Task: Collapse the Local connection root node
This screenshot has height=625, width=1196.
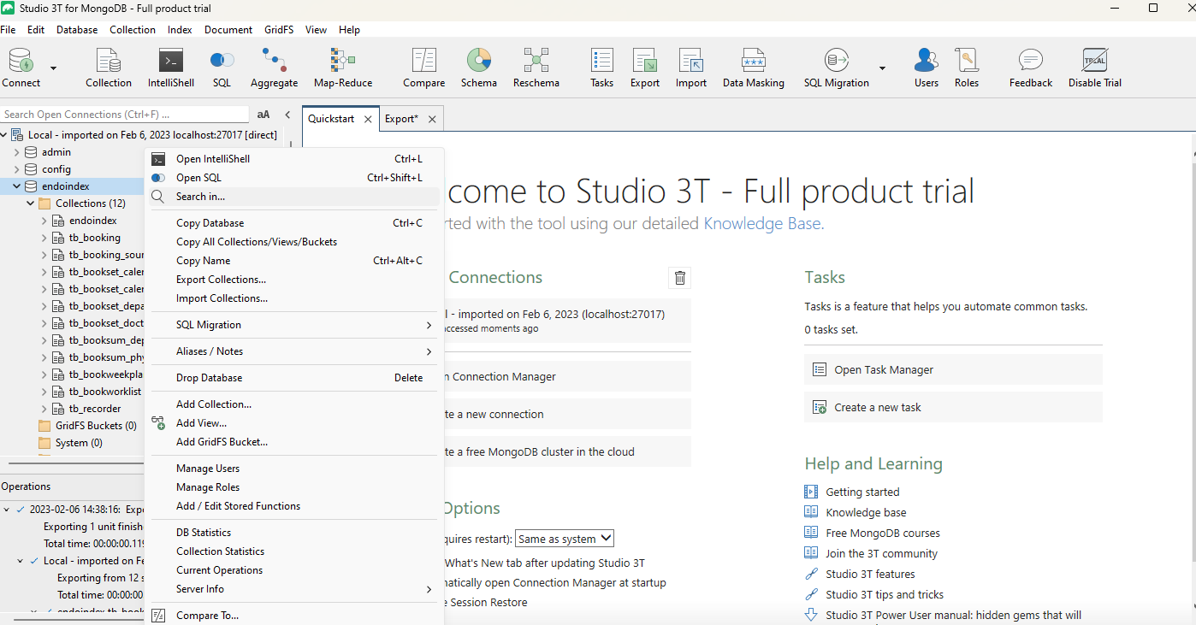Action: coord(4,135)
